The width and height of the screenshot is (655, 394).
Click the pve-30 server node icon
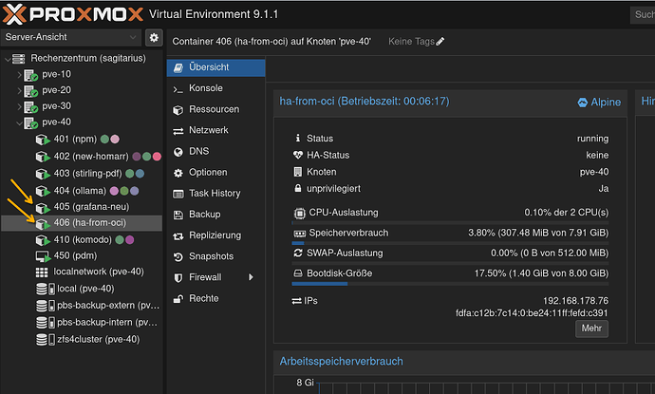point(31,107)
